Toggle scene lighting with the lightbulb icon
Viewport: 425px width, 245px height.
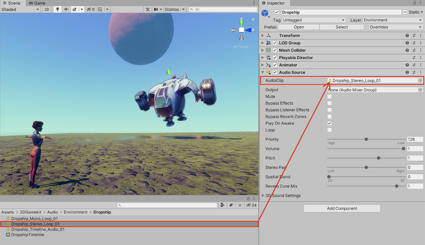click(57, 9)
